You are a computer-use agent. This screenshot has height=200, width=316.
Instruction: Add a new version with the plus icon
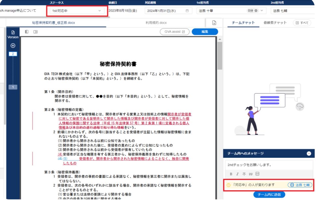[x=13, y=46]
